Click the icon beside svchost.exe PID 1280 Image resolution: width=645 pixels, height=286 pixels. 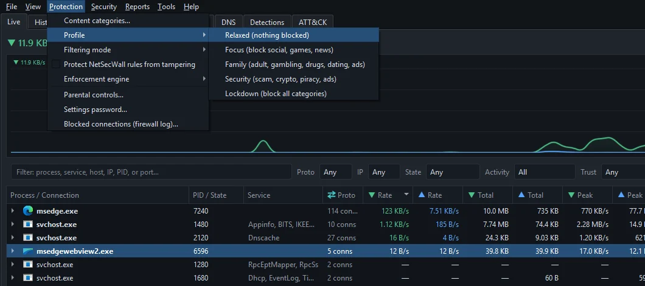click(27, 265)
